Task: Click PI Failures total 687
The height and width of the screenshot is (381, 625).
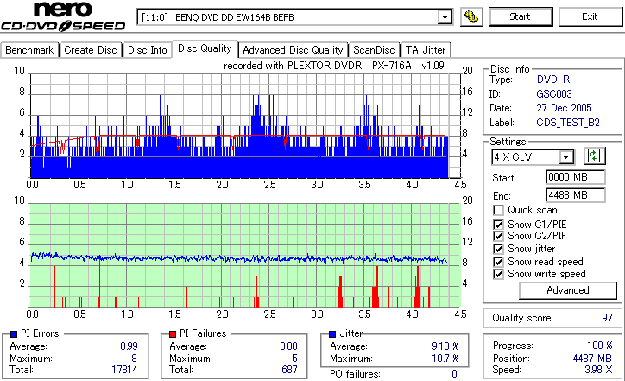Action: [289, 370]
